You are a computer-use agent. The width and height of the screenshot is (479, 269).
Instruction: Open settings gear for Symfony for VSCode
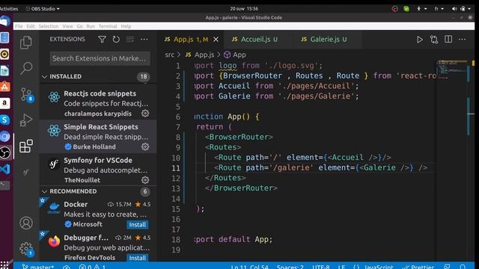click(145, 180)
